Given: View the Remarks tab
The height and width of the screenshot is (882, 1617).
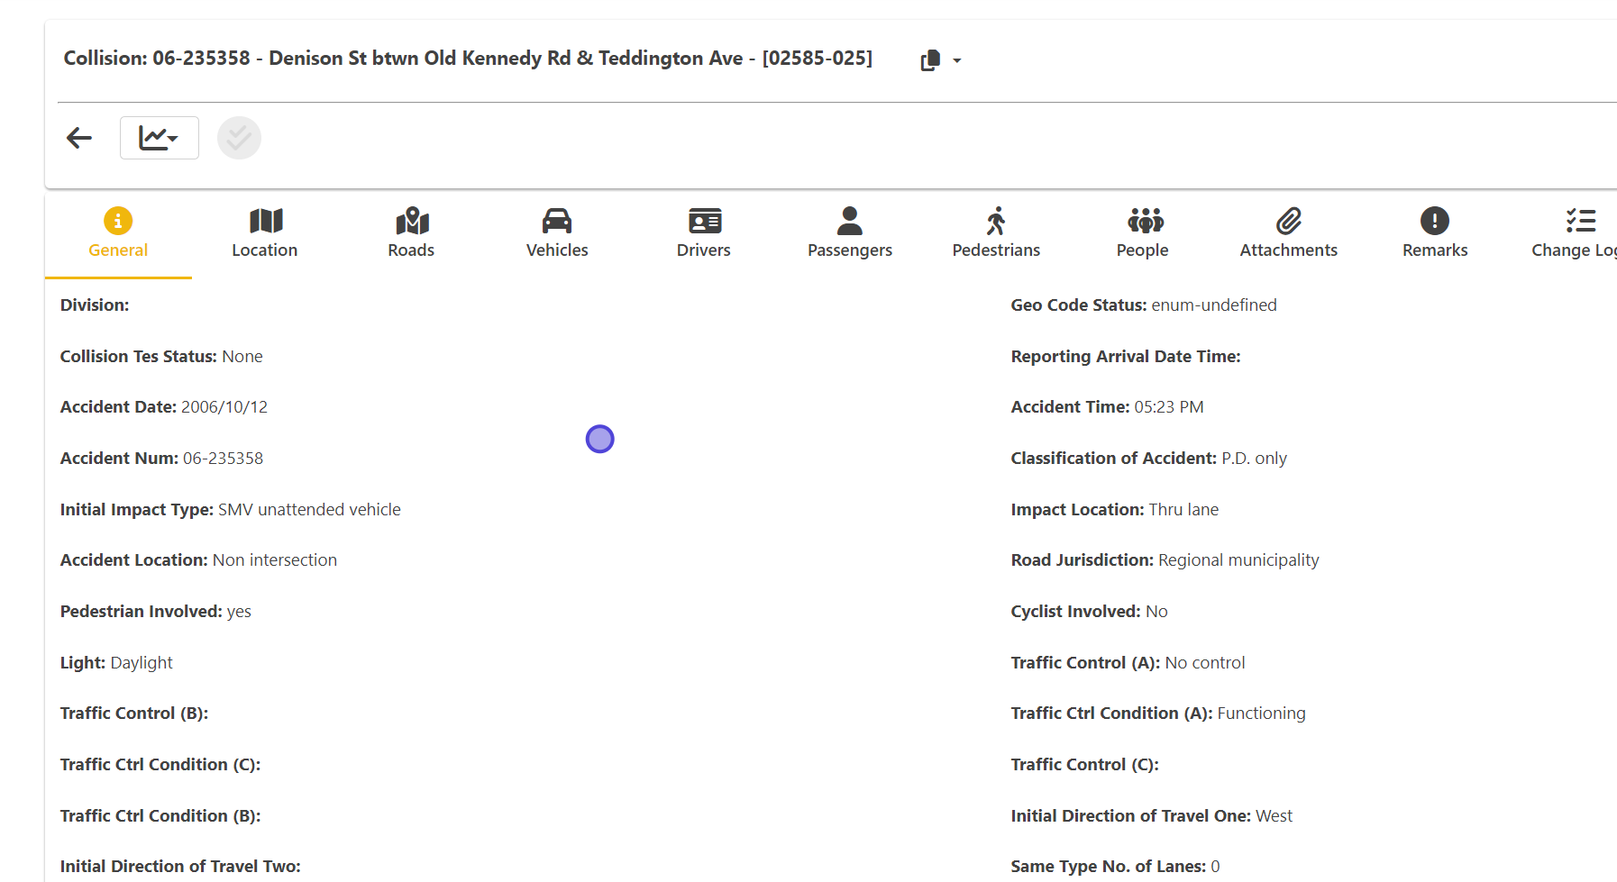Looking at the screenshot, I should [1435, 233].
